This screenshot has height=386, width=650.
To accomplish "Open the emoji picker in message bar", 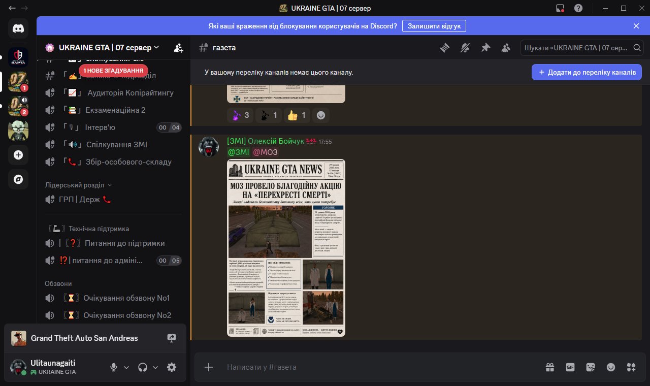I will [611, 367].
